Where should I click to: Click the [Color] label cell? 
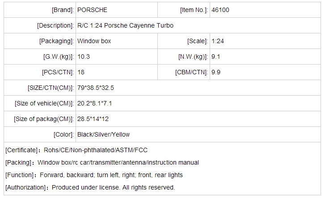[63, 134]
